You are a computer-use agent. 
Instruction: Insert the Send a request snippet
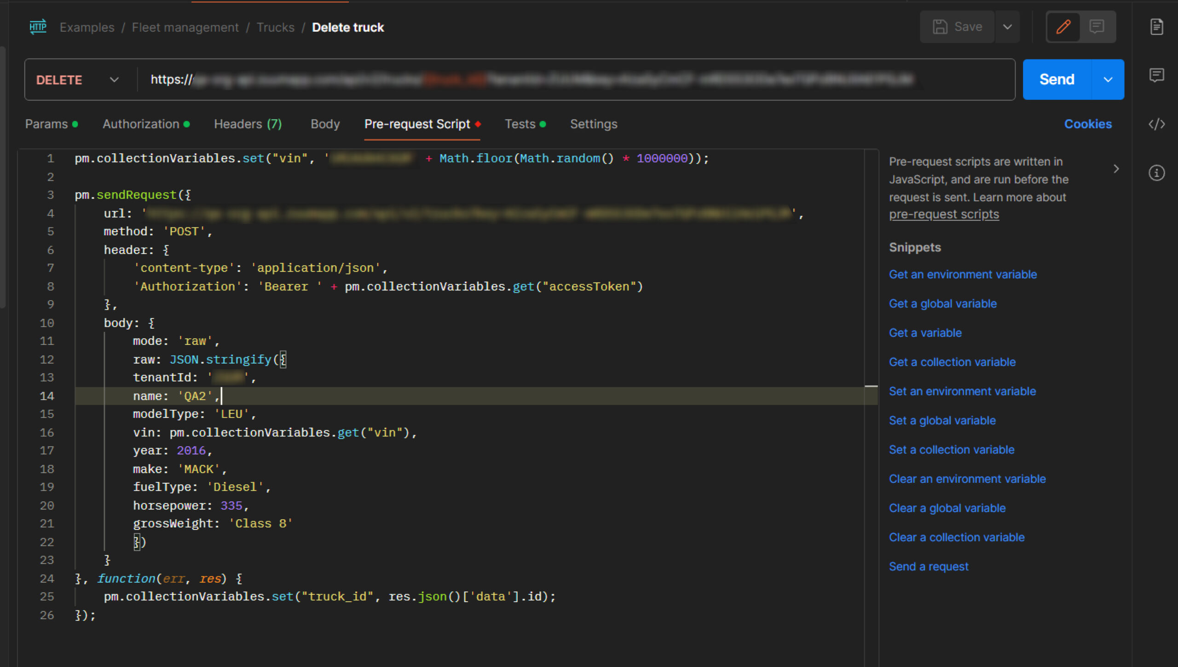click(928, 566)
